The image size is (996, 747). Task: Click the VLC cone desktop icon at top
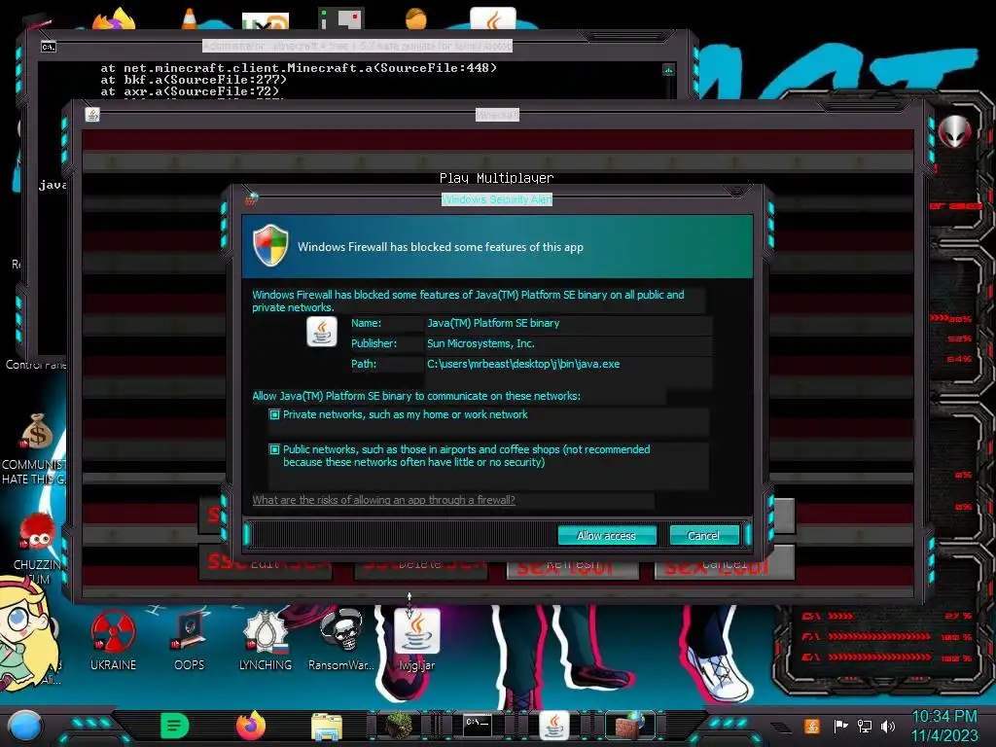click(x=190, y=18)
